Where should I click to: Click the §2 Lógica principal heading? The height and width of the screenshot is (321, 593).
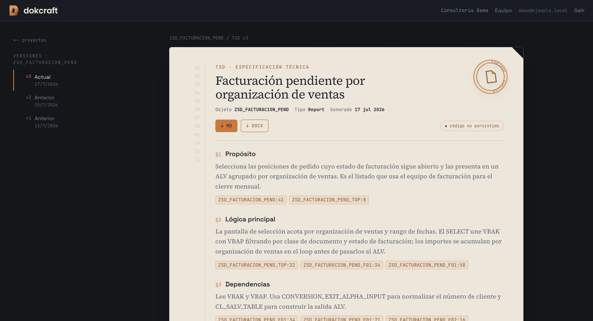coord(245,219)
